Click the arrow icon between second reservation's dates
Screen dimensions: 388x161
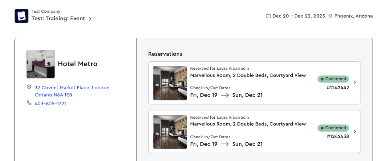(x=225, y=144)
